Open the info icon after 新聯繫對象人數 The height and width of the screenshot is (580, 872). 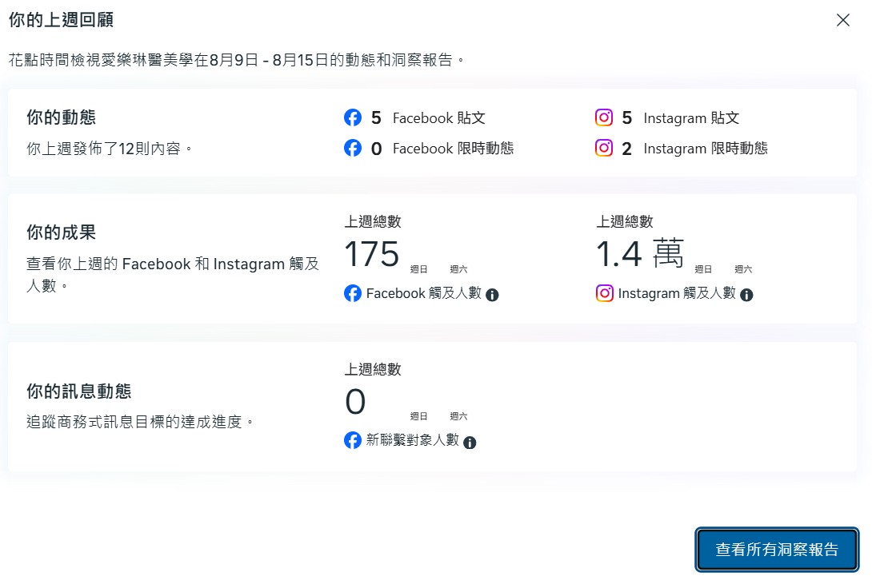(470, 443)
